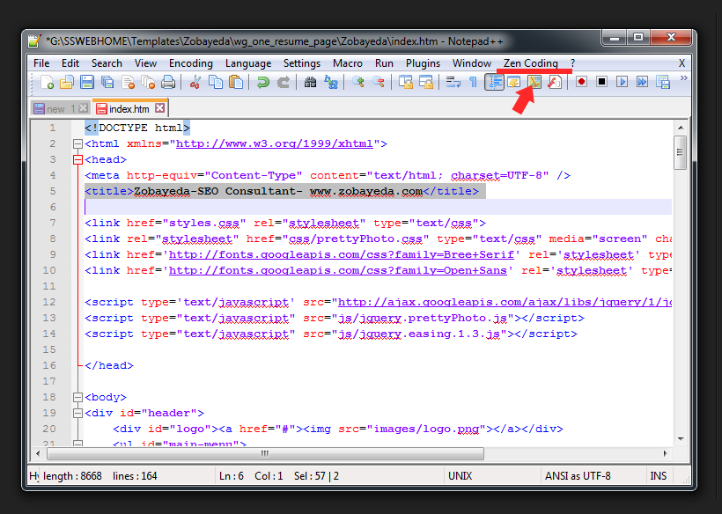
Task: Open the ? help menu
Action: pyautogui.click(x=572, y=63)
